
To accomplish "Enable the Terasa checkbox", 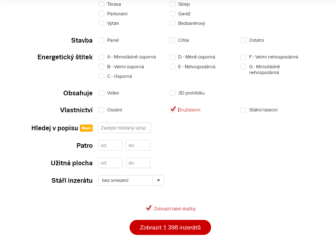I will pyautogui.click(x=101, y=4).
